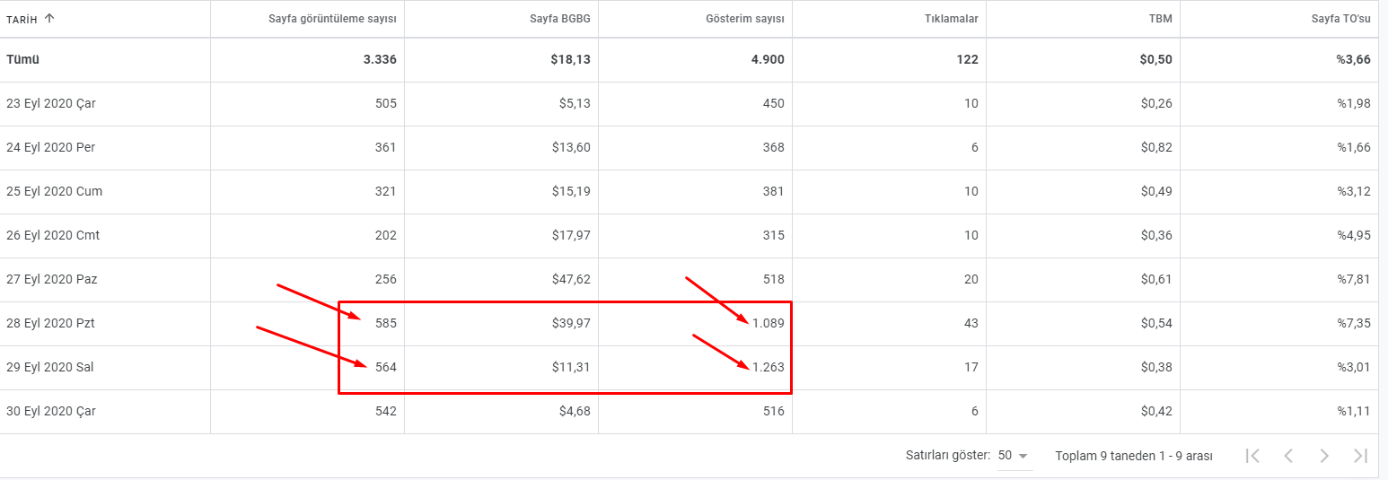This screenshot has height=480, width=1388.
Task: Select the Tümü totals row
Action: [x=690, y=60]
